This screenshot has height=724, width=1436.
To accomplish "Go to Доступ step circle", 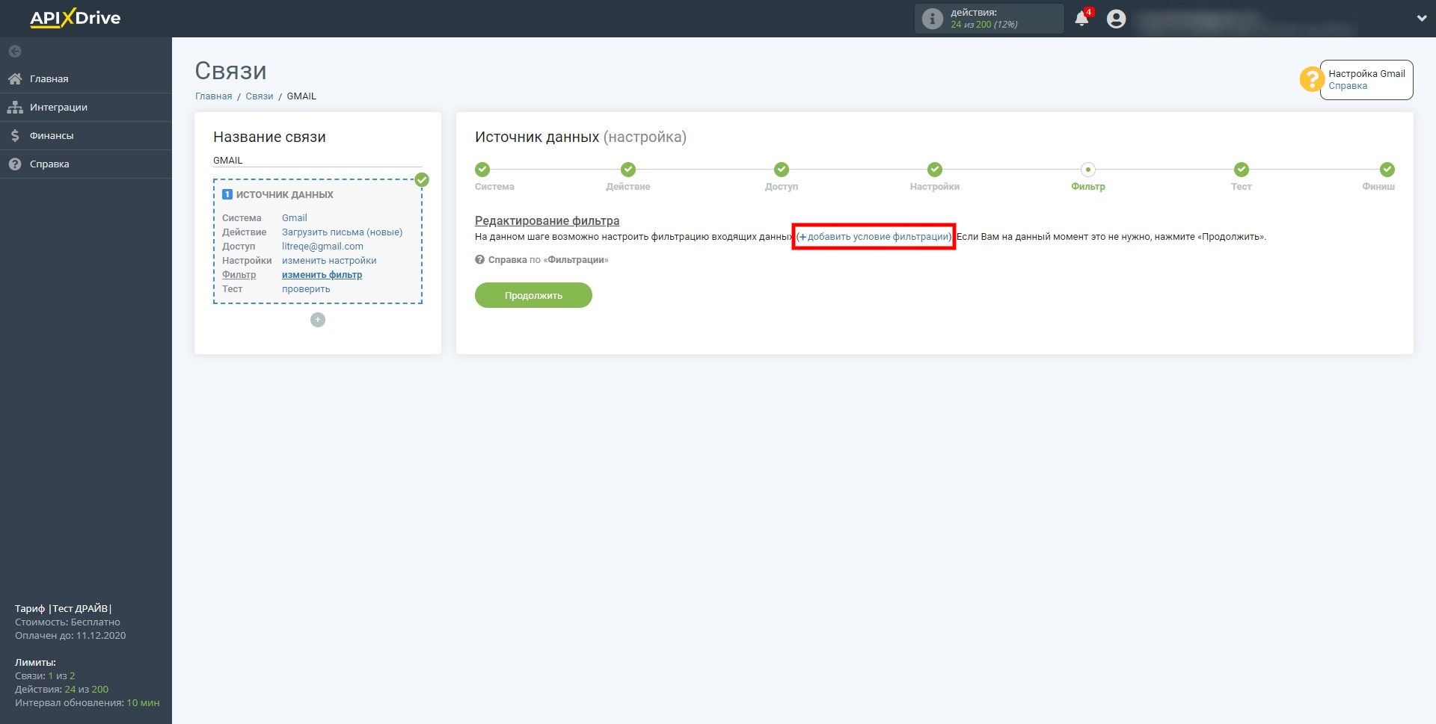I will click(782, 170).
